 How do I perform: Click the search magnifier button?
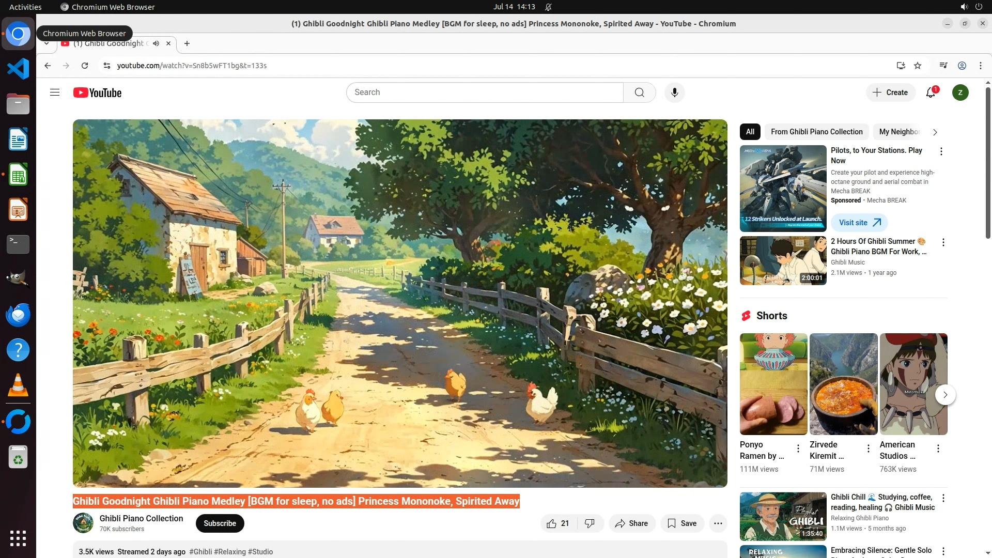click(639, 92)
